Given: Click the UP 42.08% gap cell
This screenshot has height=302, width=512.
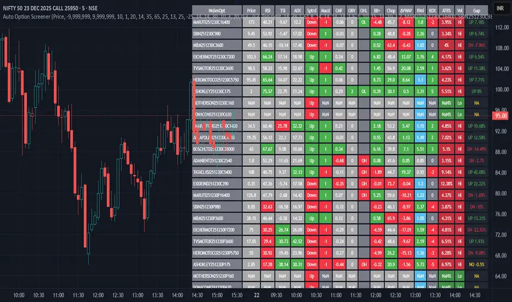Looking at the screenshot, I should [x=476, y=172].
